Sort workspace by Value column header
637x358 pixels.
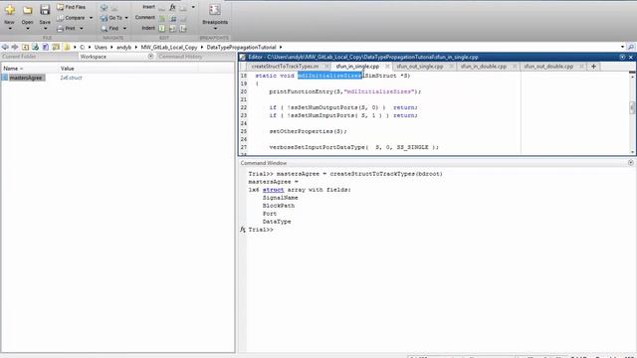[128, 69]
